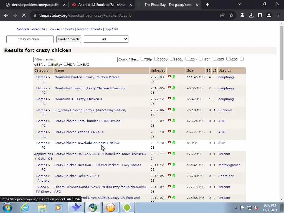
Task: Tick the h265 filter checkbox
Action: point(228,59)
